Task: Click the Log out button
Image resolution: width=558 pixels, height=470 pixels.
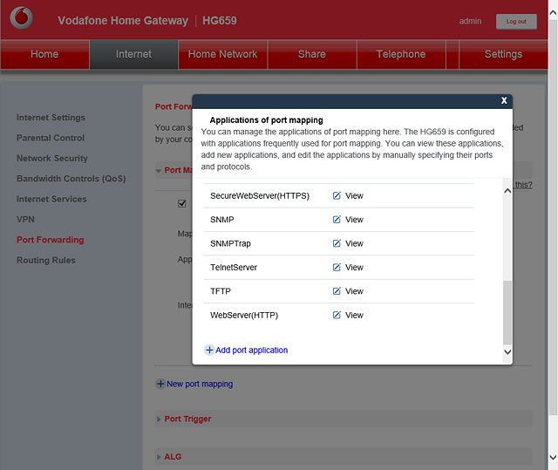Action: [516, 22]
